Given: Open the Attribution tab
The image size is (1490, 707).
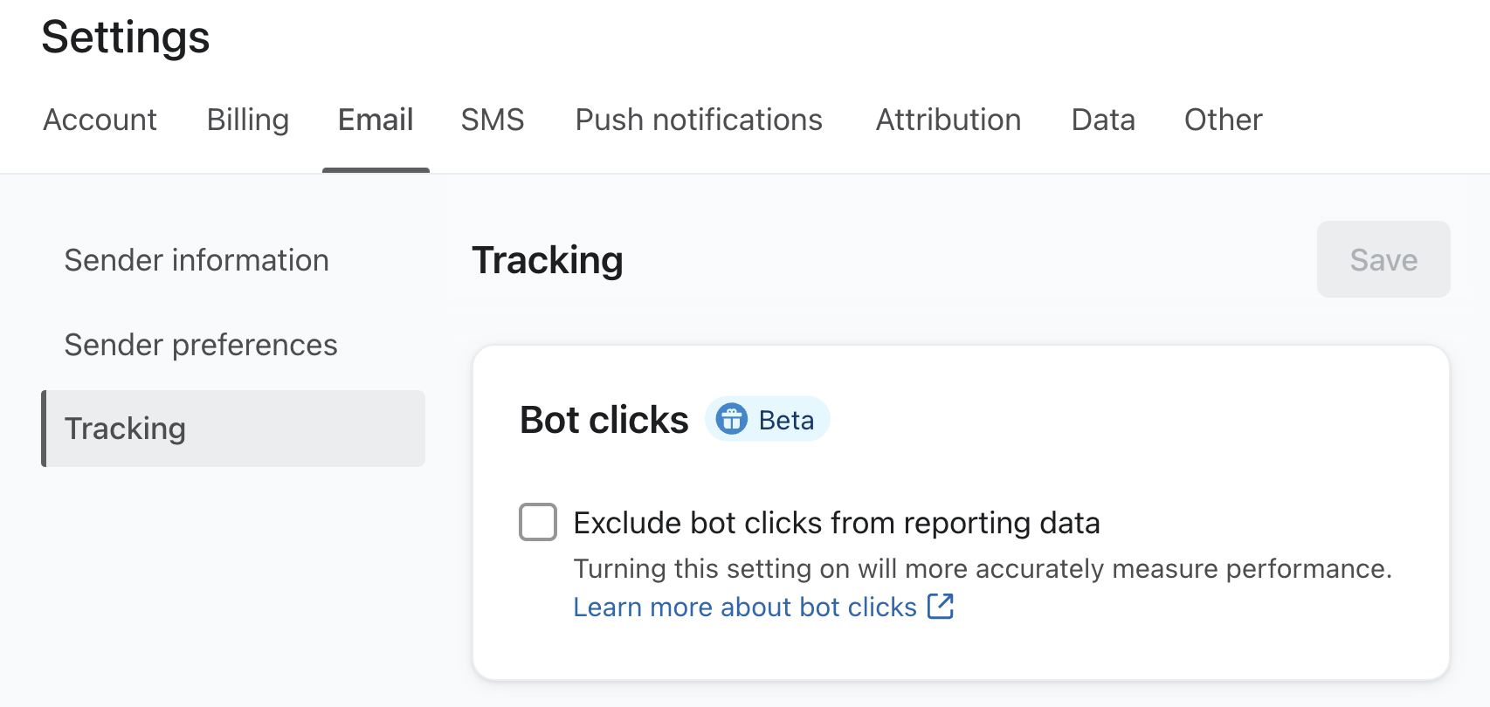Looking at the screenshot, I should tap(948, 120).
